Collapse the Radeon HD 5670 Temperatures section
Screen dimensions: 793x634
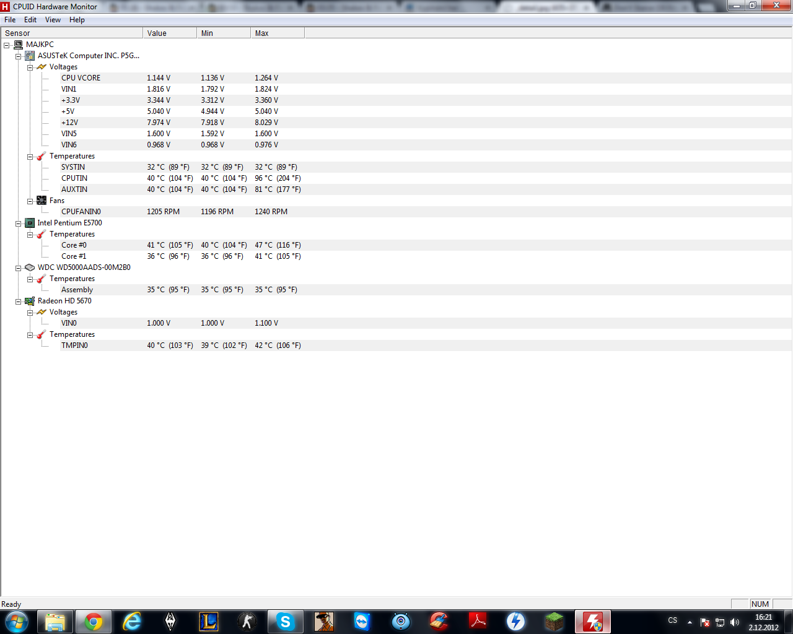tap(30, 335)
